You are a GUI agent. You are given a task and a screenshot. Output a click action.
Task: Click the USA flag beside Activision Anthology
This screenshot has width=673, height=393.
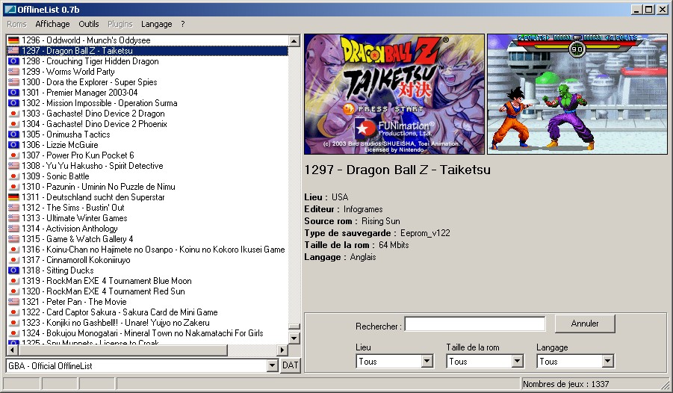tap(13, 229)
